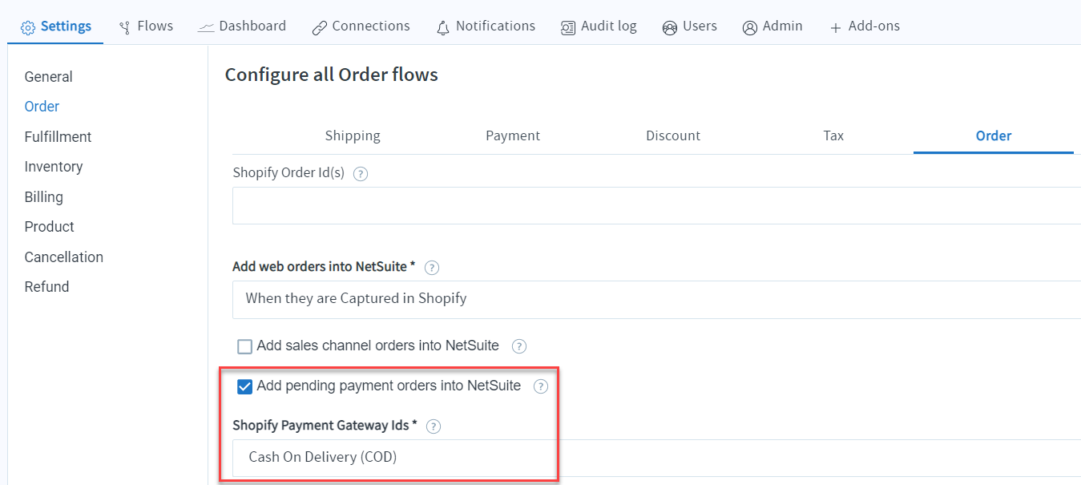1081x485 pixels.
Task: Switch to the Tax tab
Action: 833,135
